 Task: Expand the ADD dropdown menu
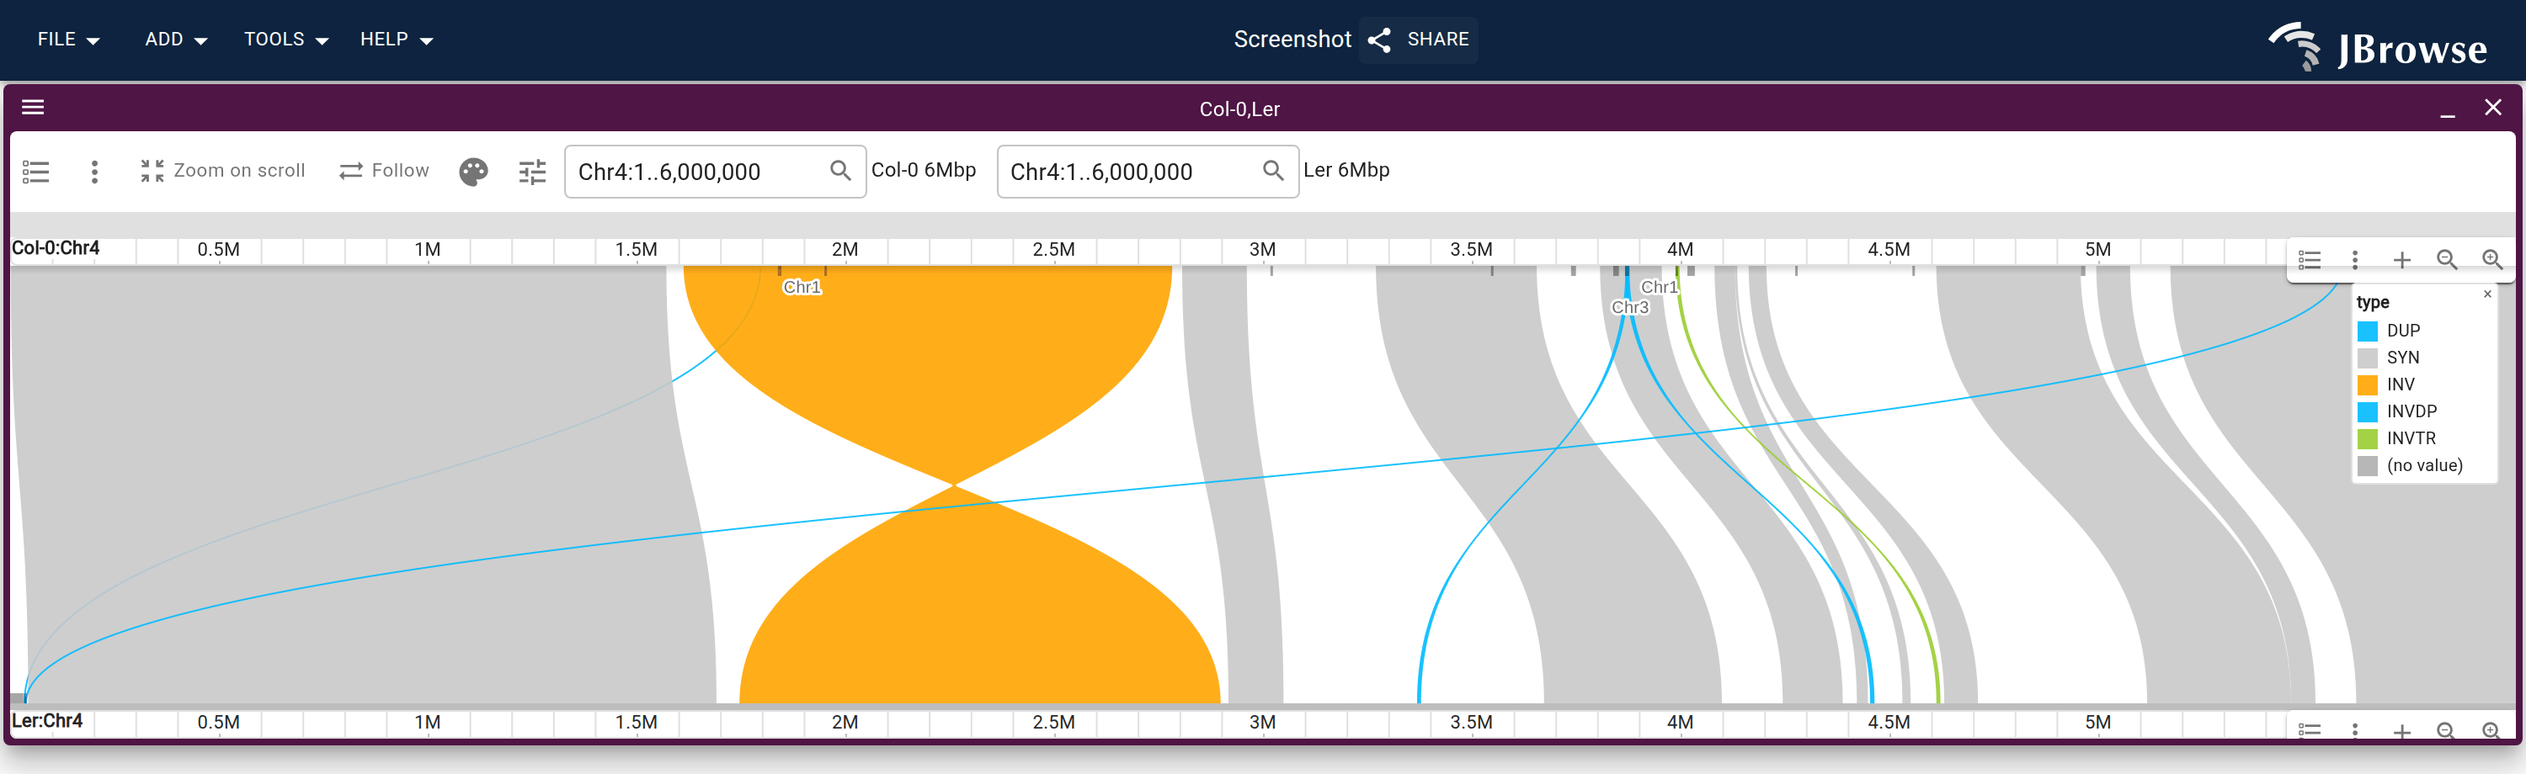click(175, 40)
